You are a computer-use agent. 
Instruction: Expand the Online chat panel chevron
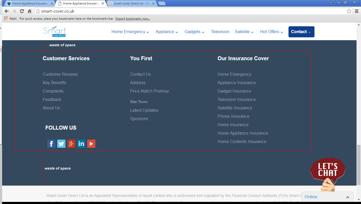pyautogui.click(x=348, y=197)
